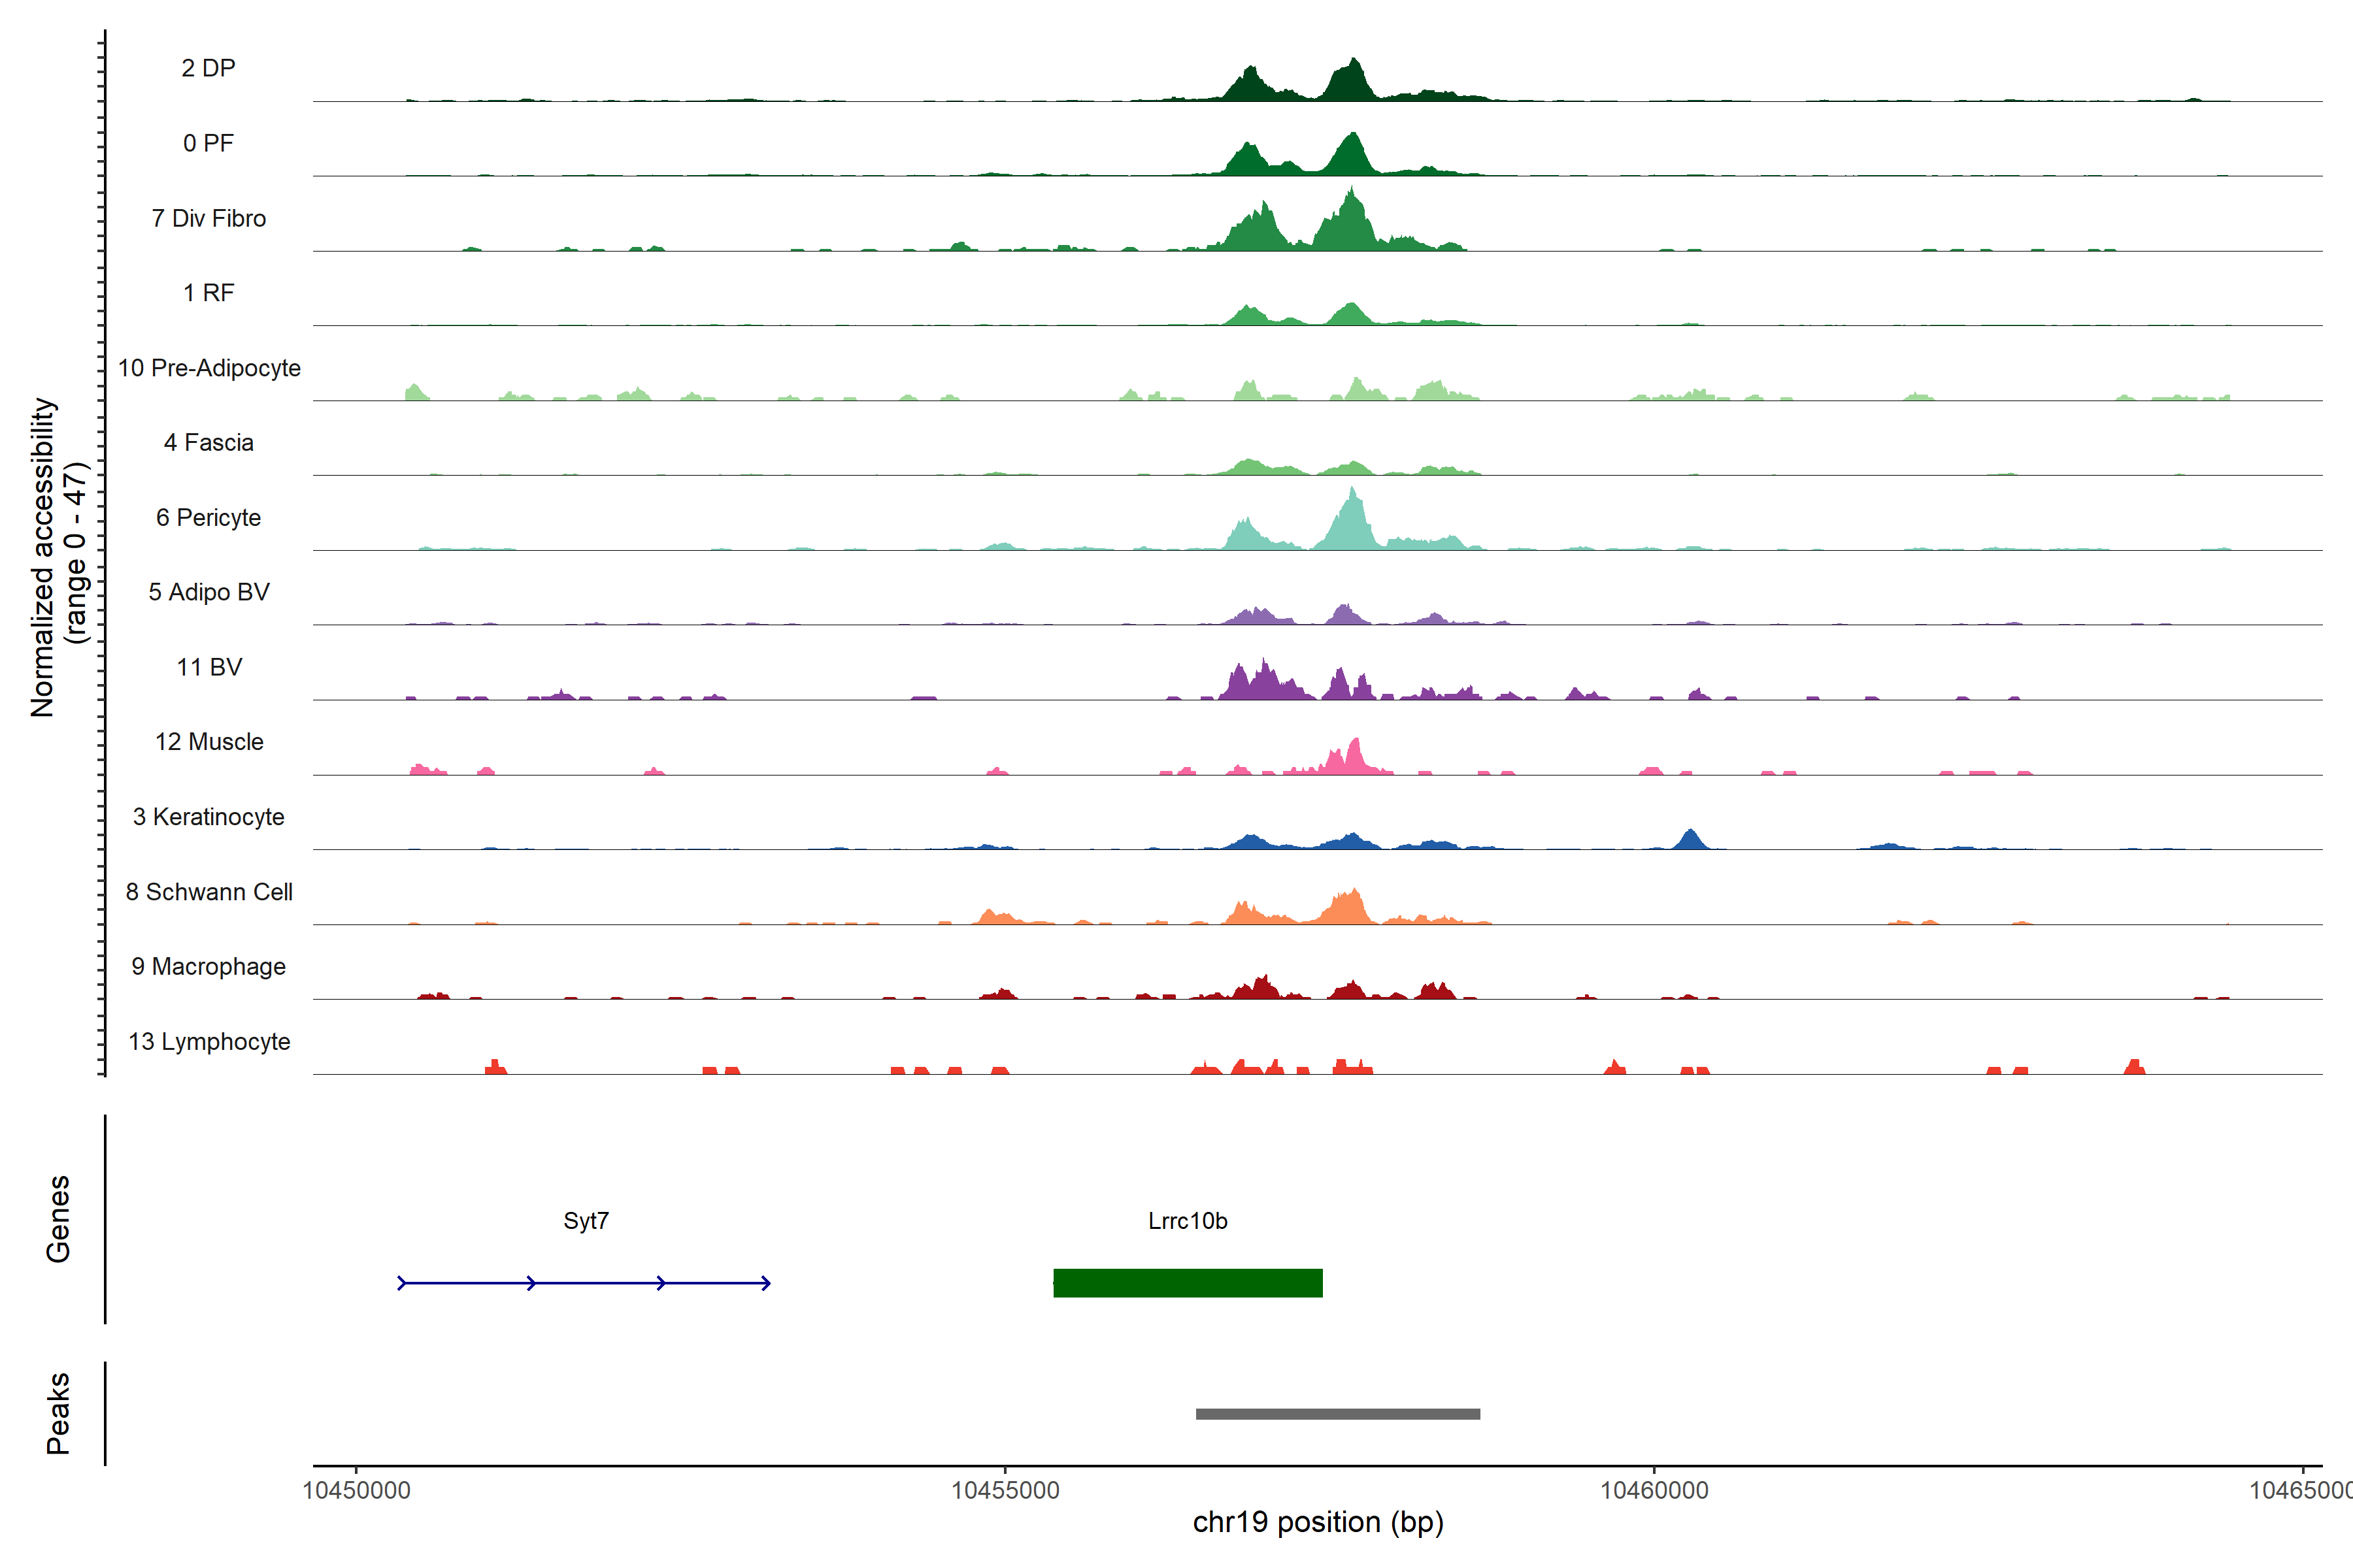
Task: Click the 13 Lymphocyte track label
Action: [x=208, y=1042]
